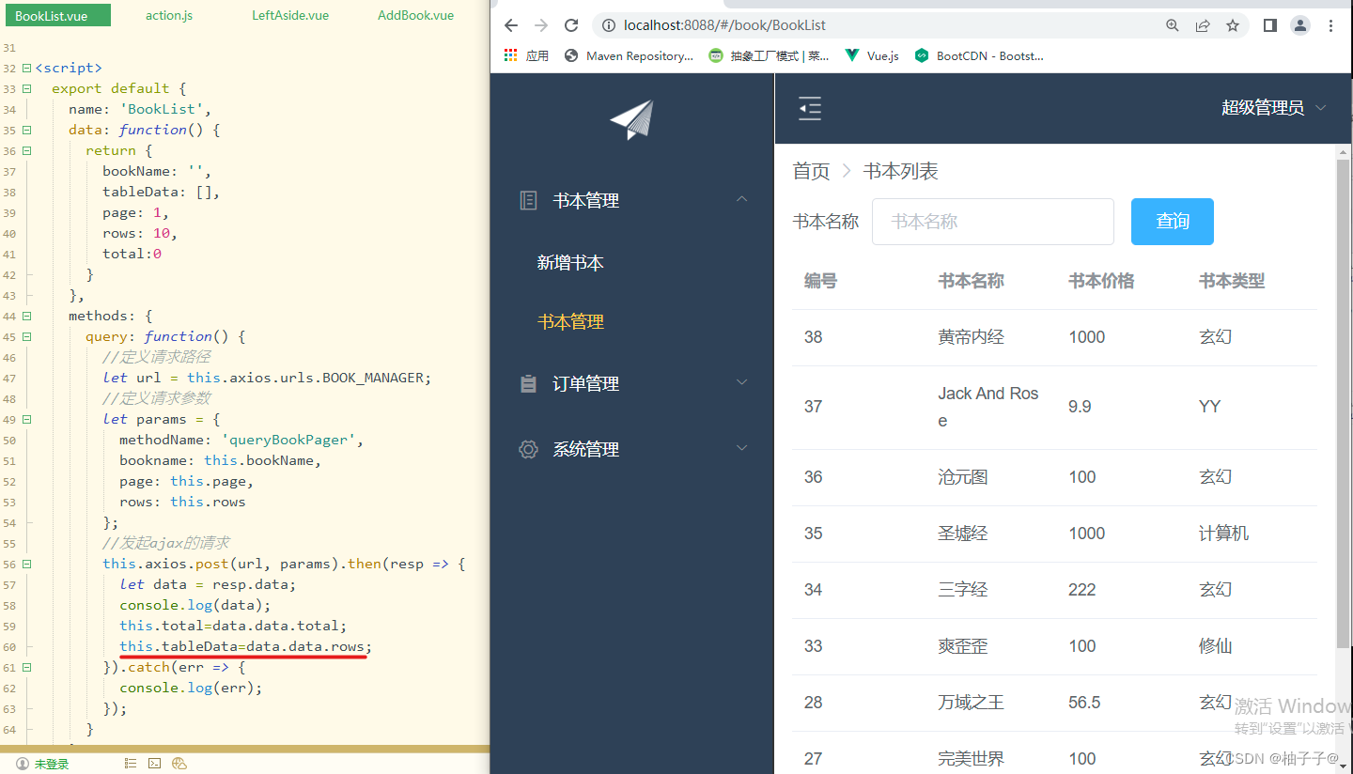The width and height of the screenshot is (1353, 774).
Task: Click the 三字经 table cell
Action: click(963, 590)
